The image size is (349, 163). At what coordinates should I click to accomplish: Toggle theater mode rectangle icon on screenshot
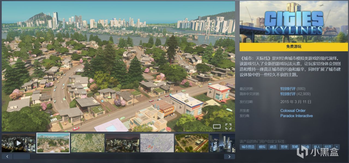click(x=217, y=126)
